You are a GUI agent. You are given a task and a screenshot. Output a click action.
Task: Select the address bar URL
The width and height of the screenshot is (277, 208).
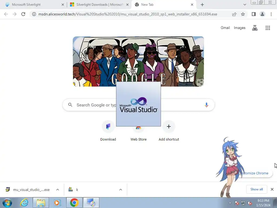point(128,14)
